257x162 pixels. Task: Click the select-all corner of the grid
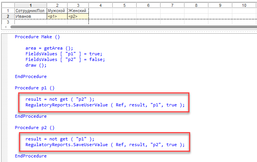tap(7, 5)
